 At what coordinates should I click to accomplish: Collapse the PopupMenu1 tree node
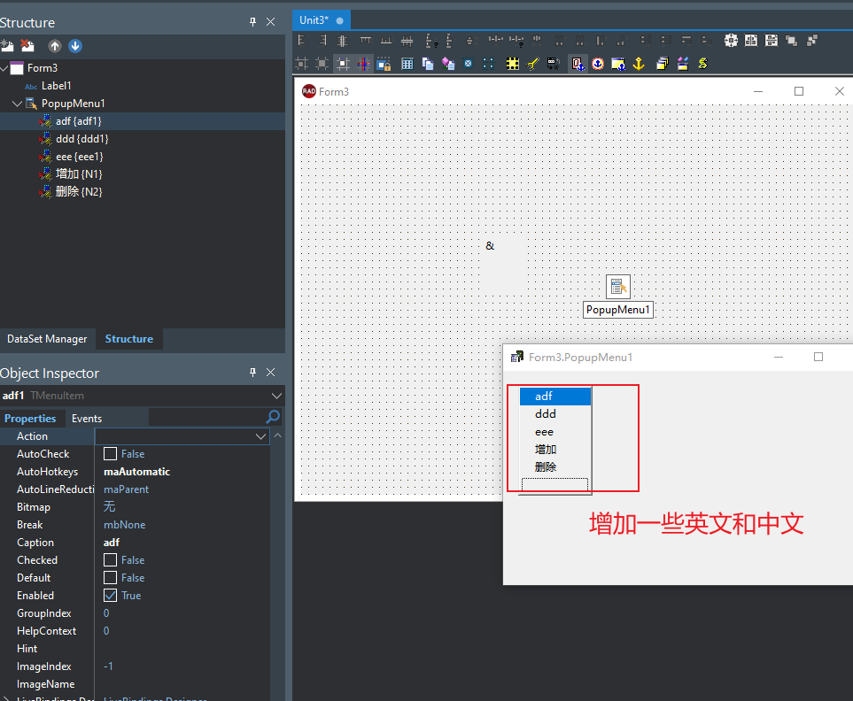[17, 104]
